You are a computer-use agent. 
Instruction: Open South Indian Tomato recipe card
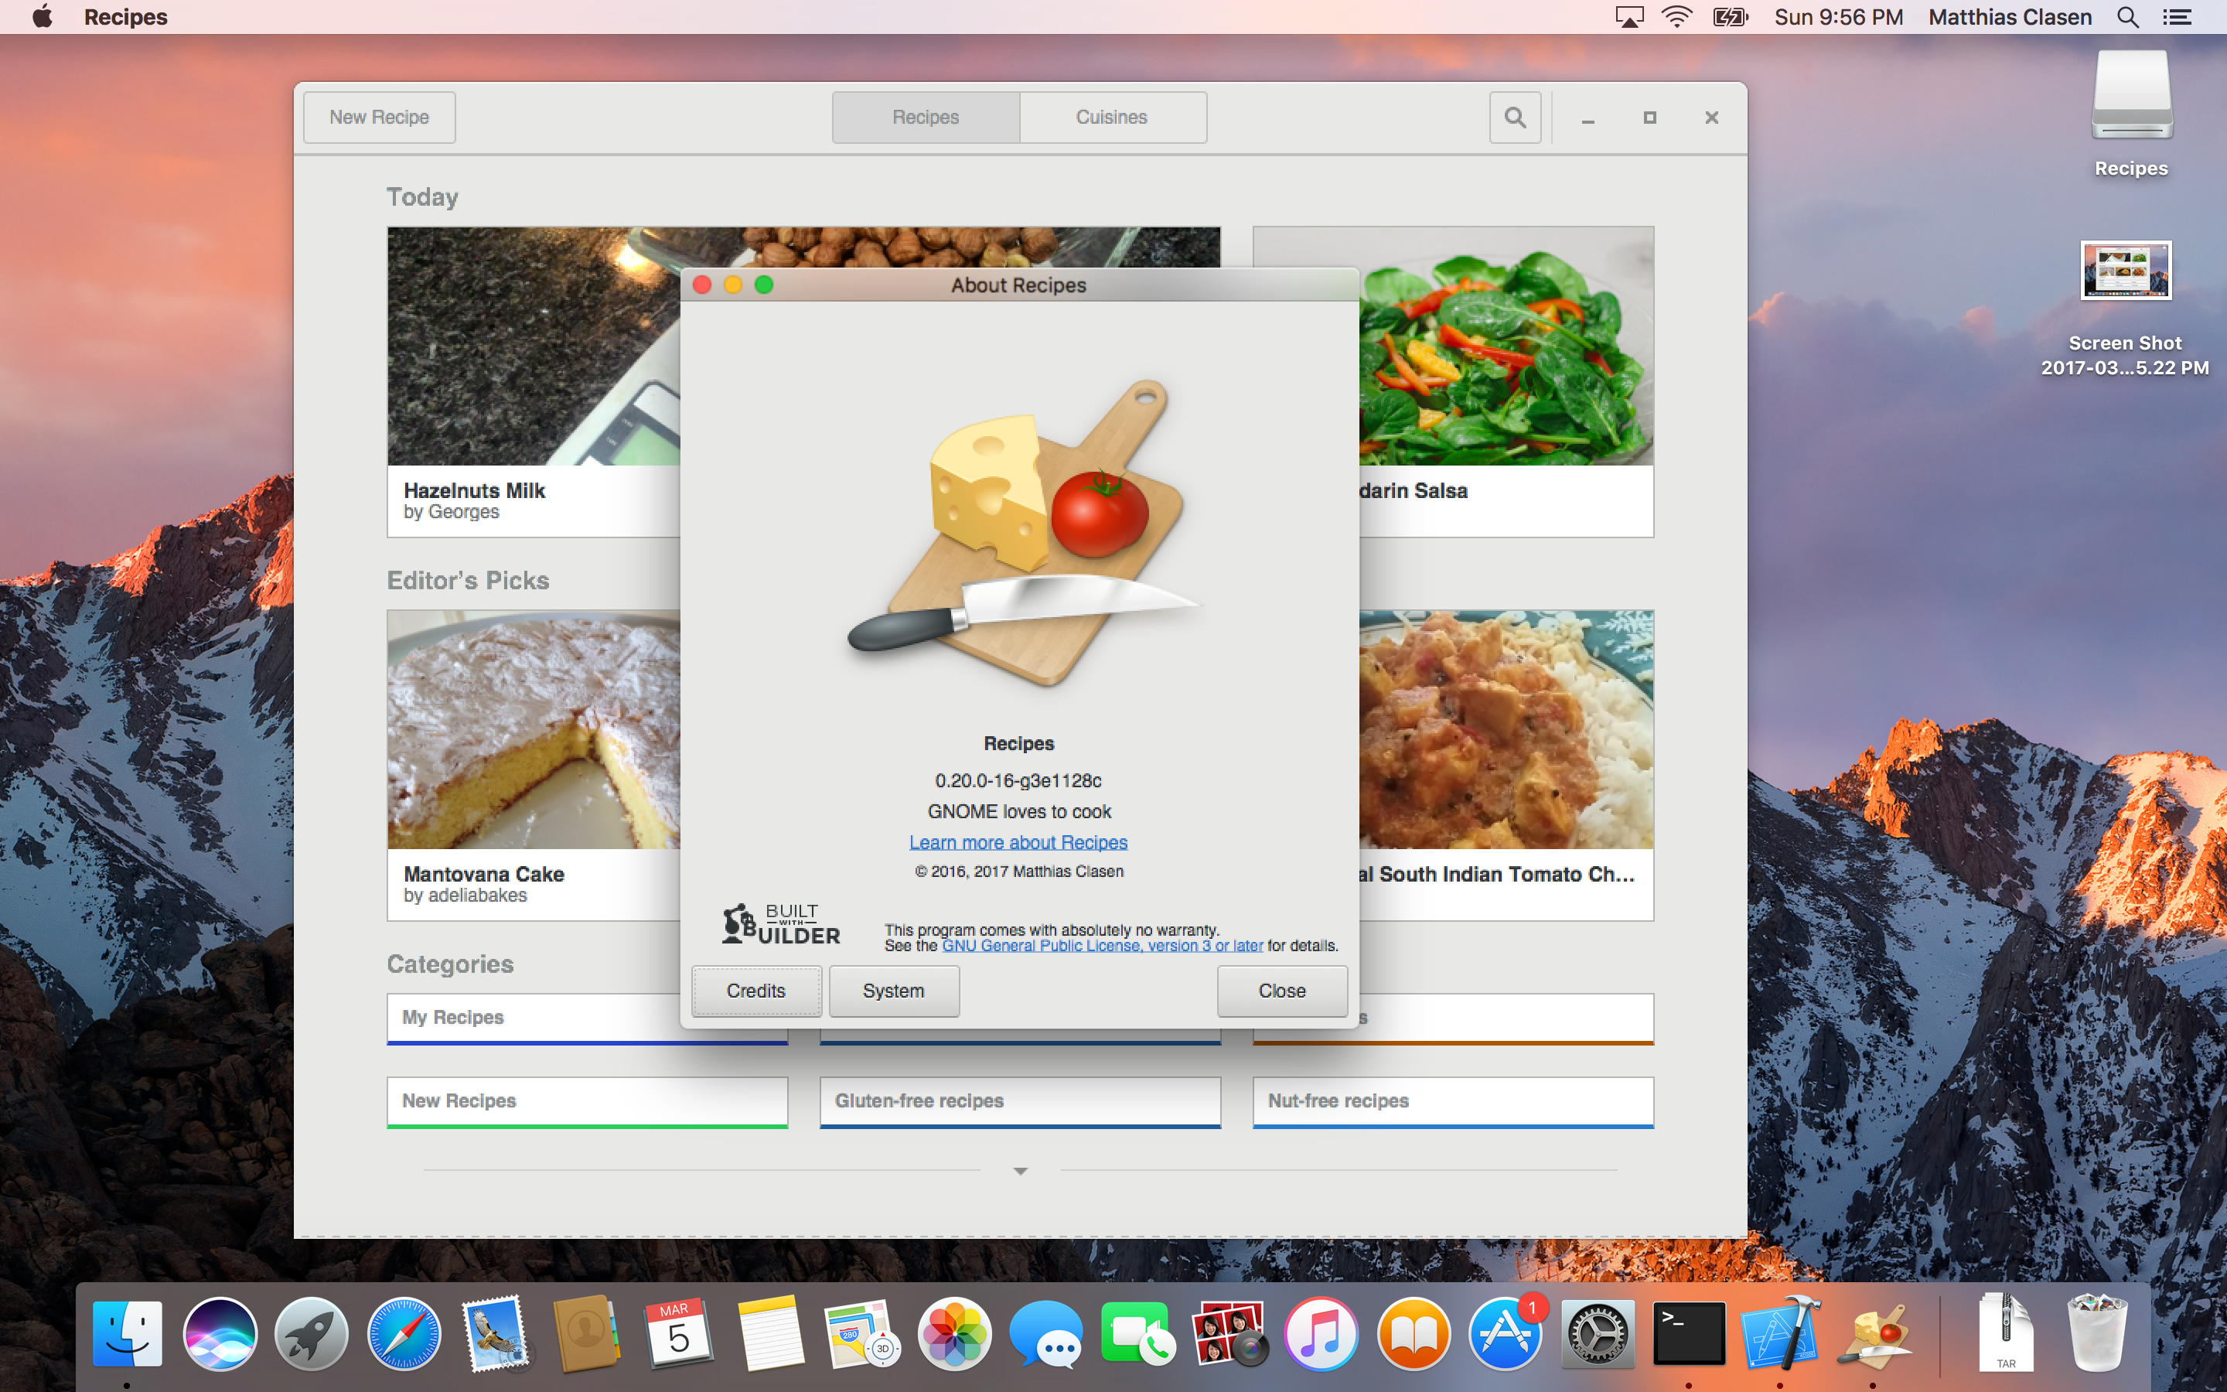click(1506, 765)
